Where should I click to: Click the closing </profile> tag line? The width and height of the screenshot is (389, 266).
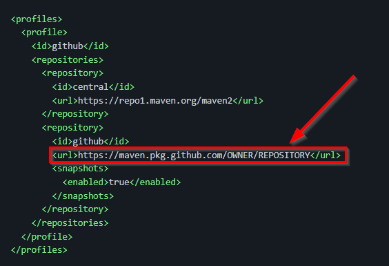[47, 237]
